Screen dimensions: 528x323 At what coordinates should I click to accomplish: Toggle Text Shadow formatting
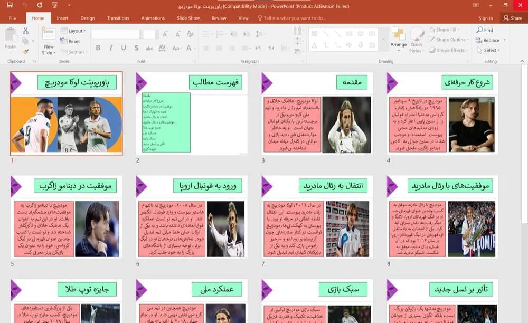pyautogui.click(x=136, y=48)
